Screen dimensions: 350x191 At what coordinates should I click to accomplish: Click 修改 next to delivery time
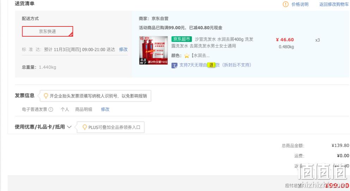[123, 49]
